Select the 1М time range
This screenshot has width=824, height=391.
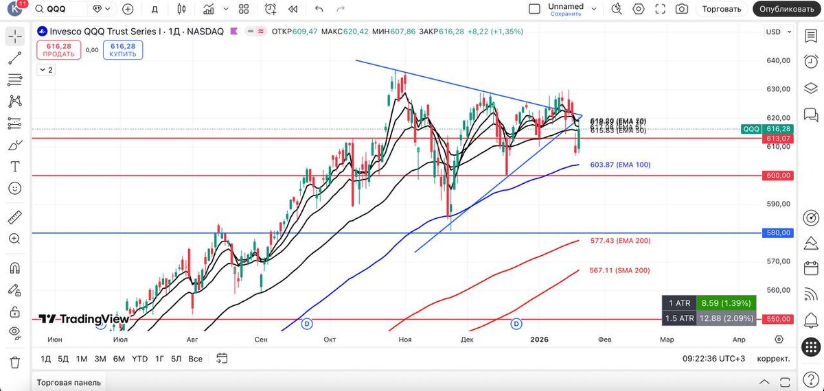[x=82, y=359]
